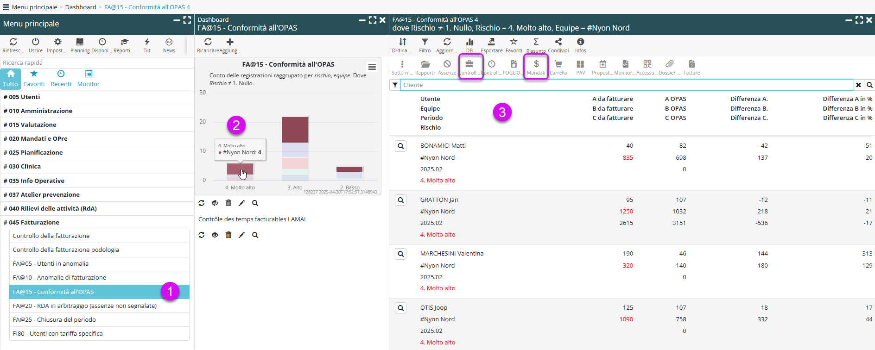Open FA@10 - Anomalie di fatturazione
The width and height of the screenshot is (875, 350).
tap(59, 277)
